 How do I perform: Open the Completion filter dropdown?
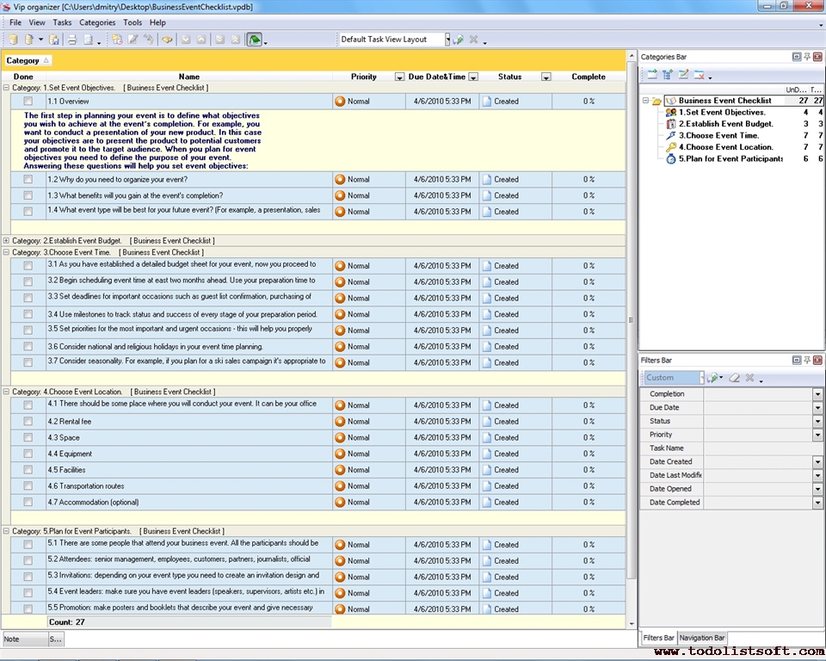[x=817, y=394]
